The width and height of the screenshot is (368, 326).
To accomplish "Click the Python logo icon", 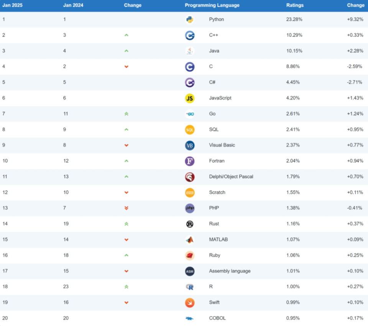I will click(x=189, y=20).
